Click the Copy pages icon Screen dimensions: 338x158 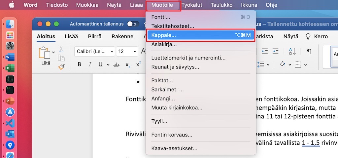pos(61,58)
